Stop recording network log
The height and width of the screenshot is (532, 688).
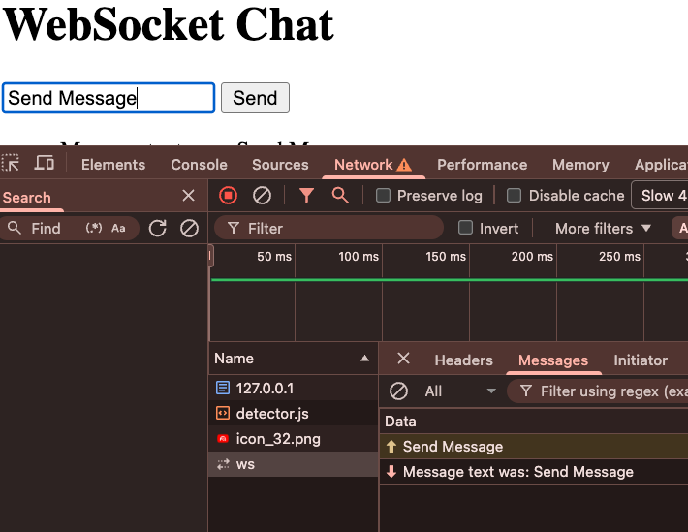tap(229, 196)
